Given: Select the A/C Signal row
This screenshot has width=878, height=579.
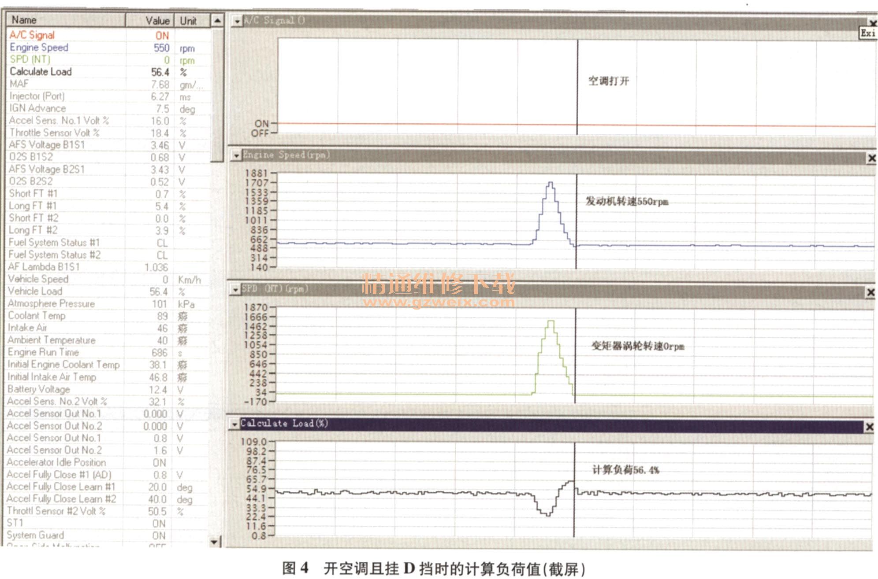Looking at the screenshot, I should coord(108,35).
